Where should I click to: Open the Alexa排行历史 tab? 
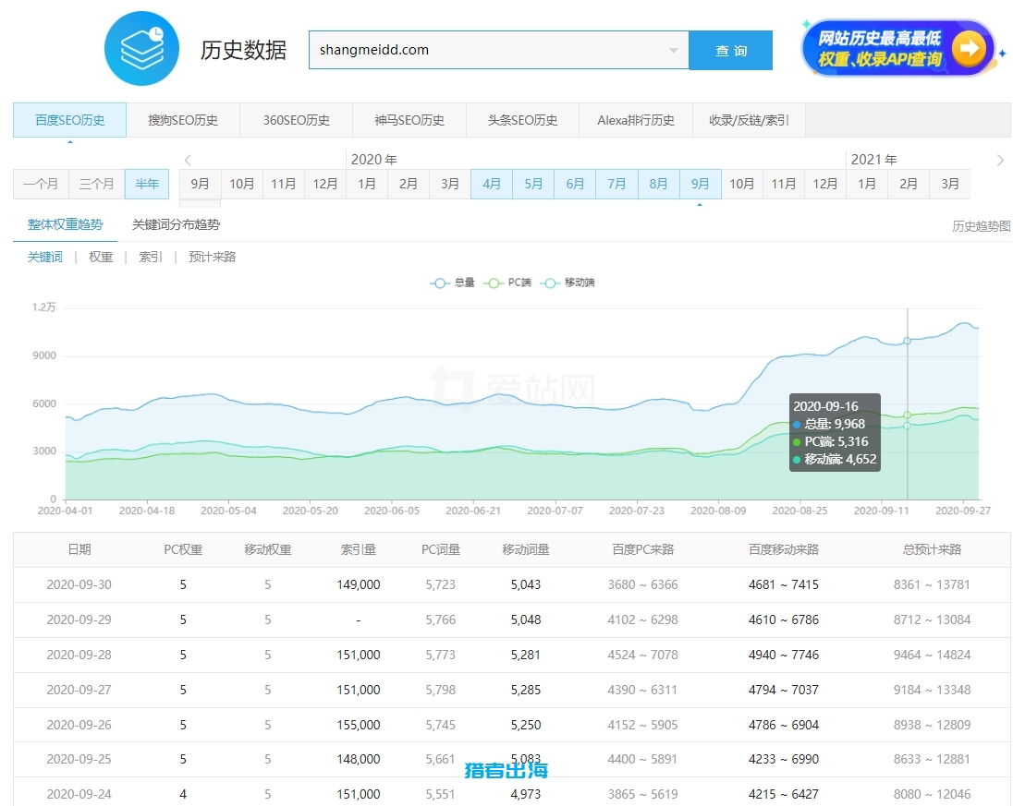click(636, 120)
